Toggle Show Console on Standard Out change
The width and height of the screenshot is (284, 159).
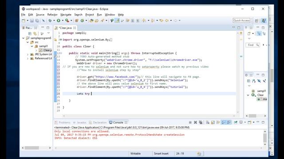pyautogui.click(x=224, y=122)
